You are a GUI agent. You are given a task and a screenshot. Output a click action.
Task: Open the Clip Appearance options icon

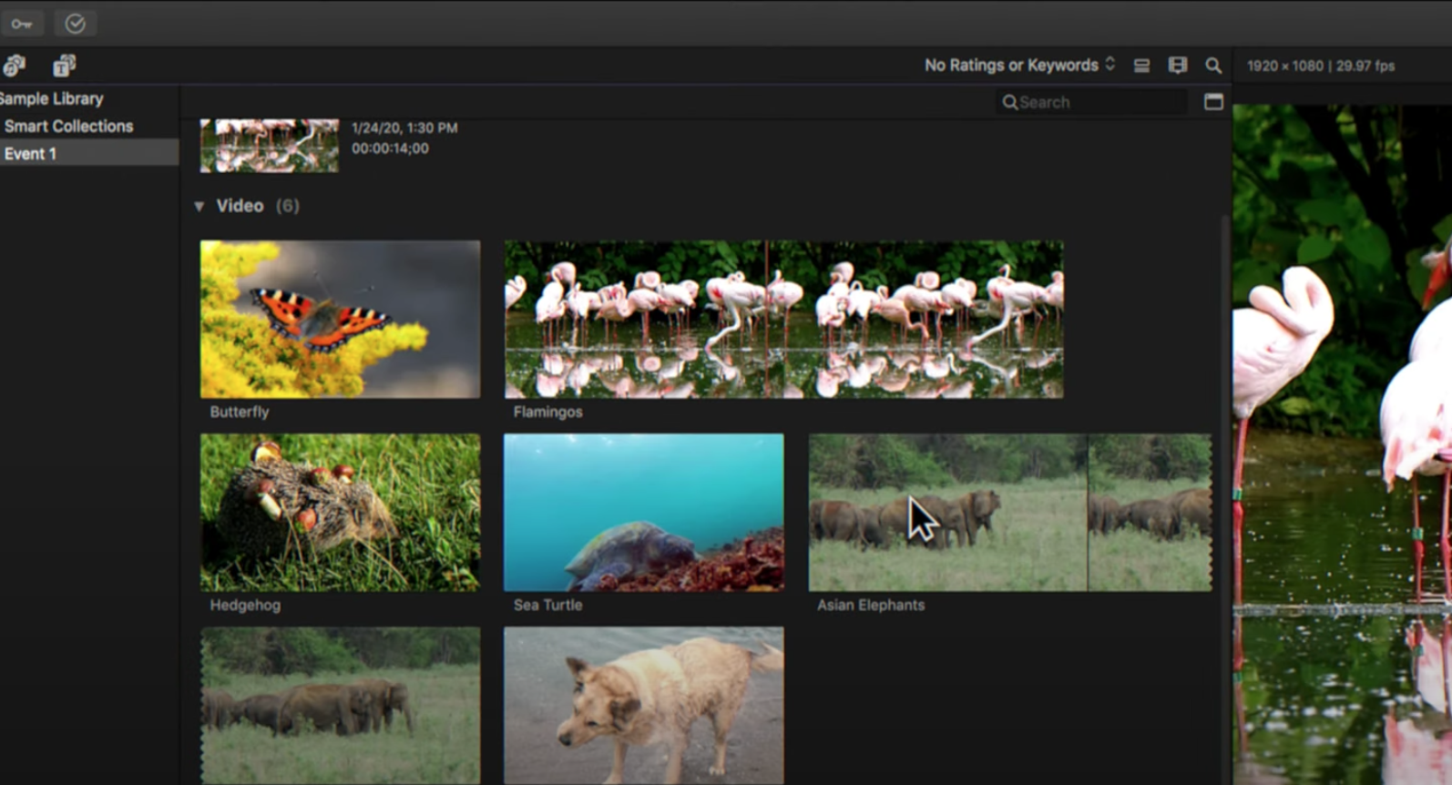pos(1178,66)
